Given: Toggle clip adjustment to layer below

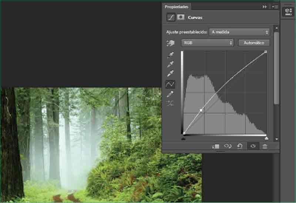Looking at the screenshot, I should click(216, 146).
